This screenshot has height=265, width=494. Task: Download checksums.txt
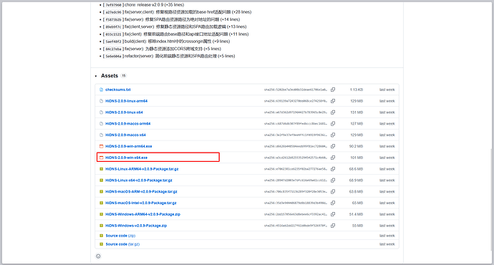pyautogui.click(x=118, y=90)
